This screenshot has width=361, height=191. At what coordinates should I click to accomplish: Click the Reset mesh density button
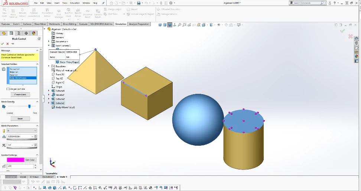click(x=20, y=119)
